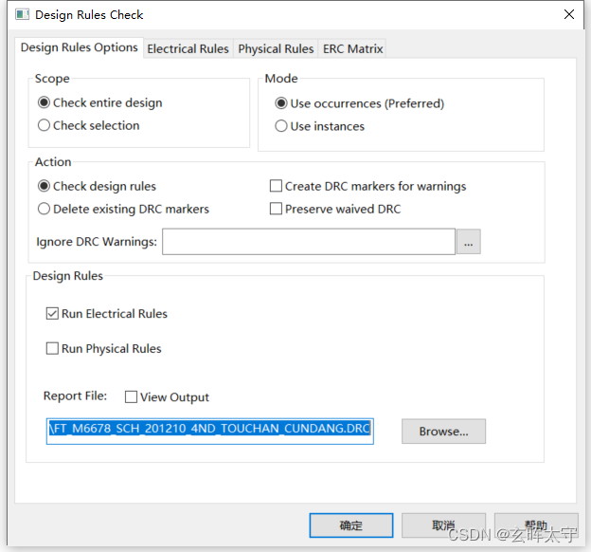591x552 pixels.
Task: Select Check design rules action
Action: (x=45, y=186)
